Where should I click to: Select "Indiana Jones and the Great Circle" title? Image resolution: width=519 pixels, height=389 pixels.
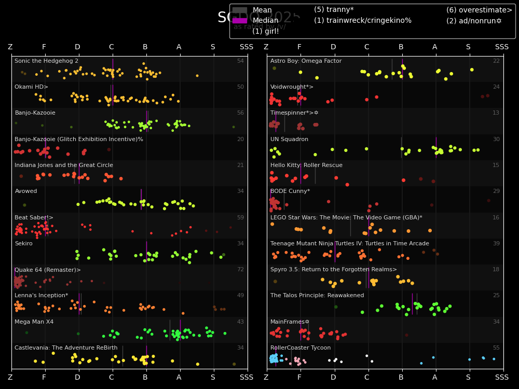pyautogui.click(x=64, y=165)
